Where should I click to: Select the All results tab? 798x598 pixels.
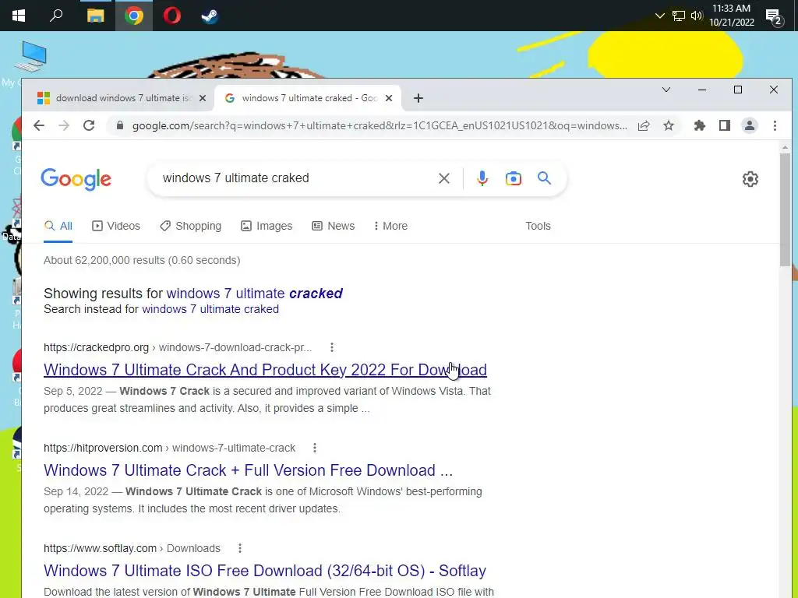[58, 226]
